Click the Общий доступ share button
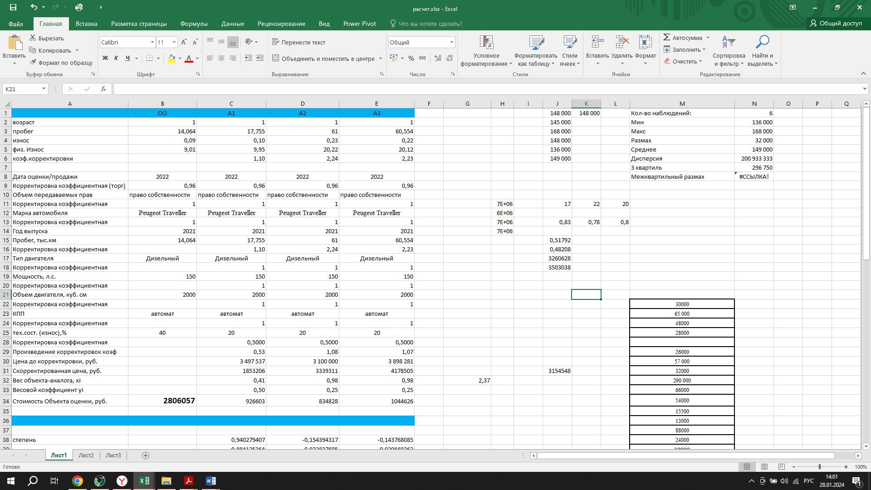This screenshot has width=871, height=490. pos(836,23)
